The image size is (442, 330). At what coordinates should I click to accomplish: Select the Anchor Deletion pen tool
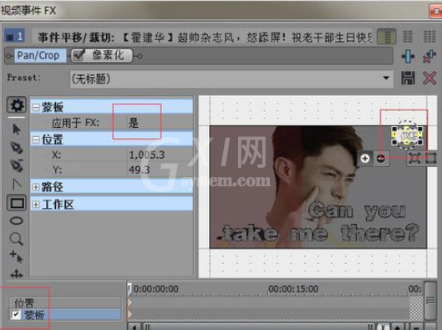pyautogui.click(x=17, y=165)
